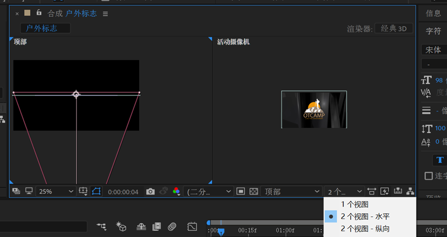
Task: Toggle the transparency grid
Action: (254, 192)
